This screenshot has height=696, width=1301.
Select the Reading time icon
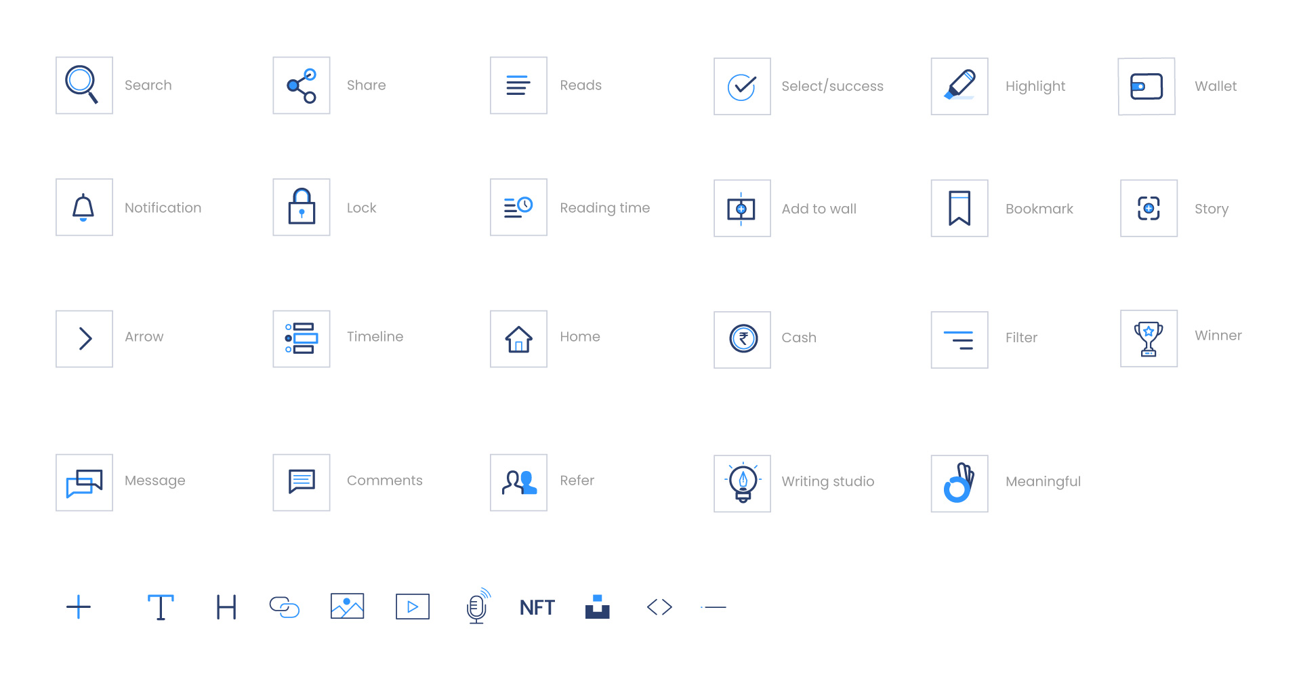coord(518,207)
